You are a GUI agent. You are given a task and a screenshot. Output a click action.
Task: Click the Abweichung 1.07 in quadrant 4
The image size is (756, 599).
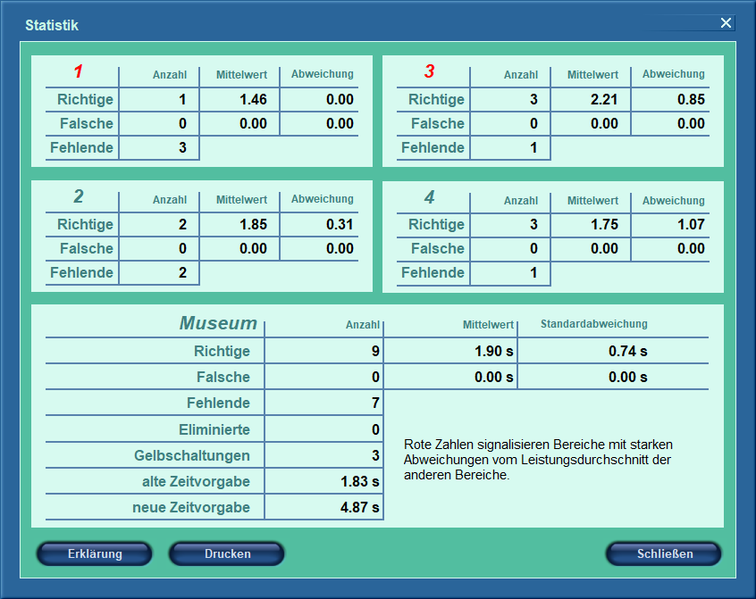pyautogui.click(x=691, y=224)
